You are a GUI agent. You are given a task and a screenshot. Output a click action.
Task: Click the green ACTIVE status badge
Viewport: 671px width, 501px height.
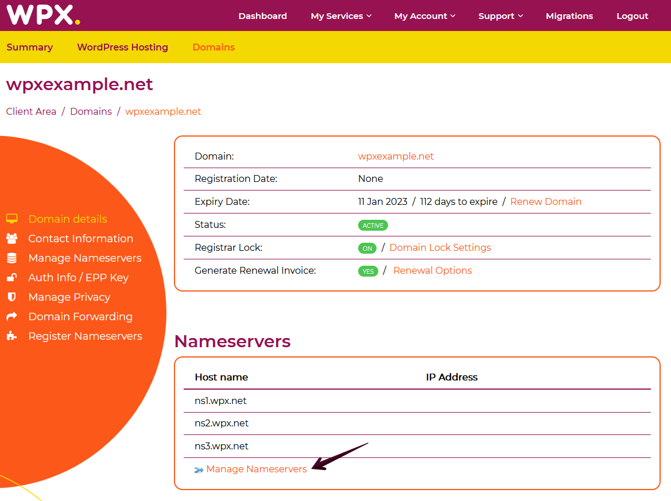pyautogui.click(x=373, y=226)
